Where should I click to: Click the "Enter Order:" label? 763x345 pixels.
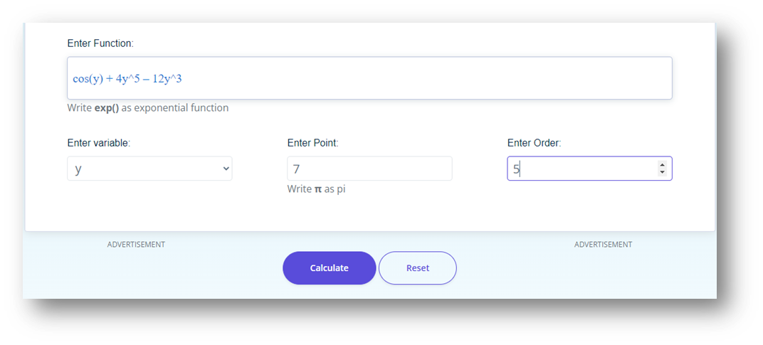pyautogui.click(x=534, y=143)
